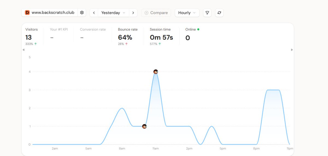Click the y-axis label 2
Viewport: 328px width, 156px height.
point(30,108)
